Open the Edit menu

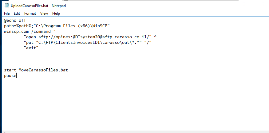tap(17, 13)
